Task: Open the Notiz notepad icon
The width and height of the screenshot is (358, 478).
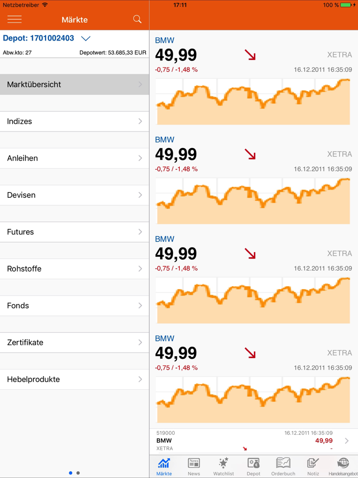Action: tap(313, 463)
